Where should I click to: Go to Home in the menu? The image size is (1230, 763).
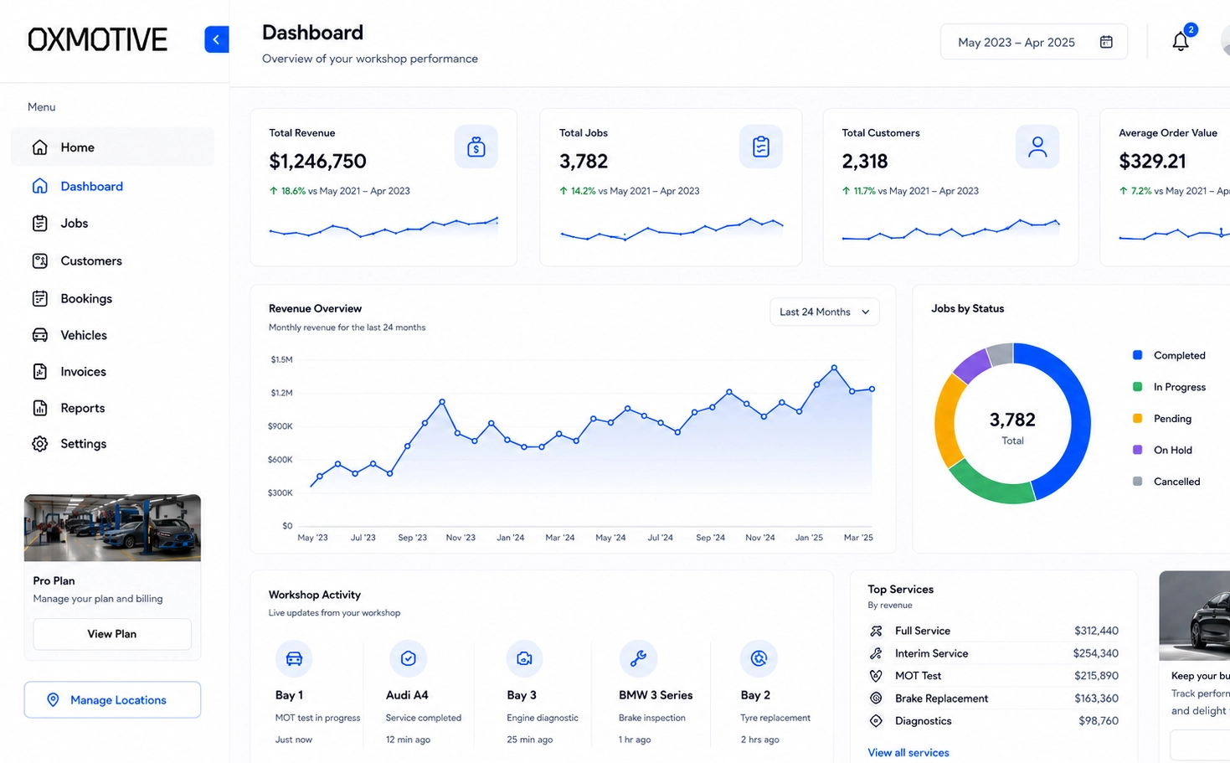coord(113,147)
